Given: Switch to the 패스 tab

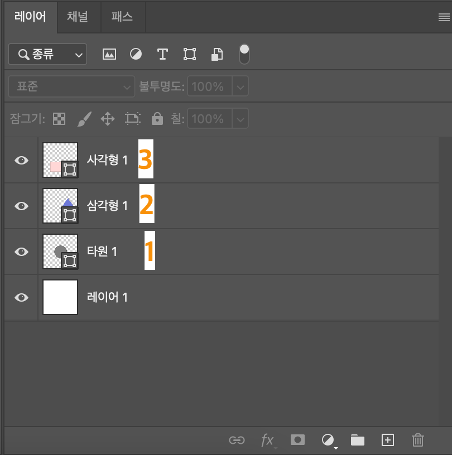Looking at the screenshot, I should click(x=122, y=17).
